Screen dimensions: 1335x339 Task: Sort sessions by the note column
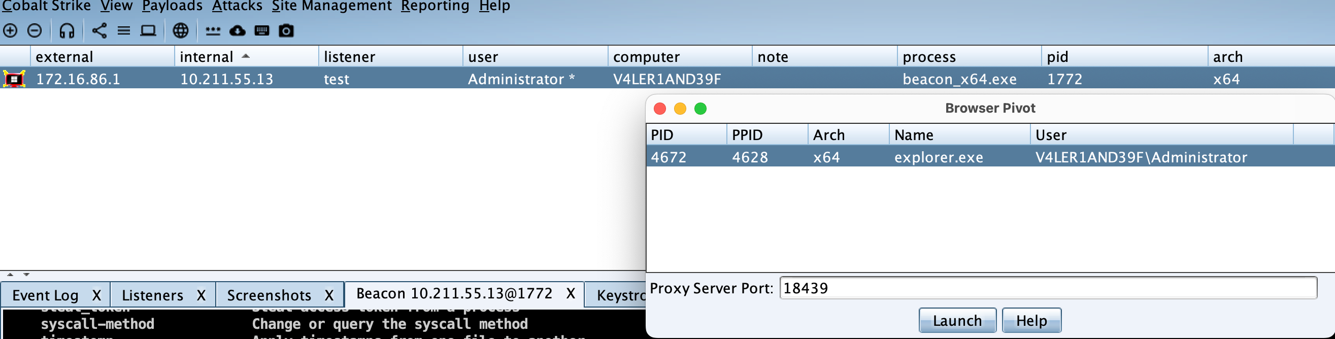(824, 56)
